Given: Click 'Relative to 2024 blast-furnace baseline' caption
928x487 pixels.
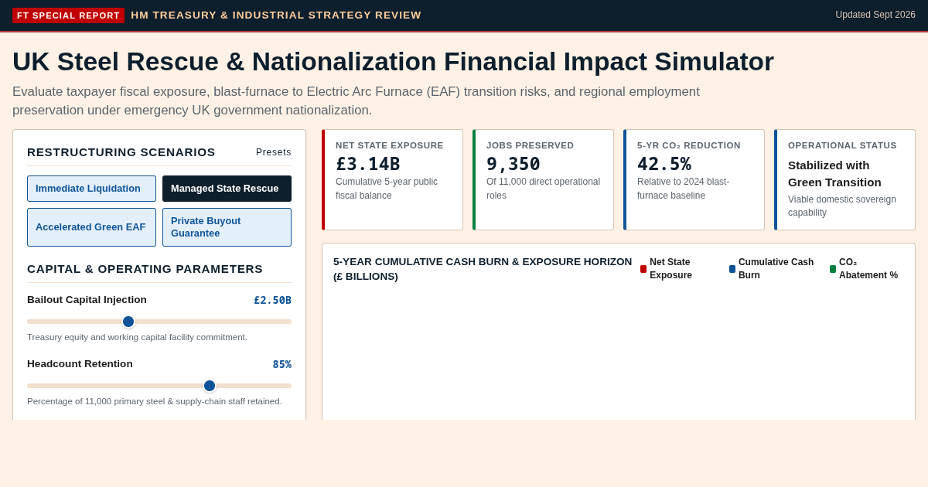Looking at the screenshot, I should tap(683, 189).
